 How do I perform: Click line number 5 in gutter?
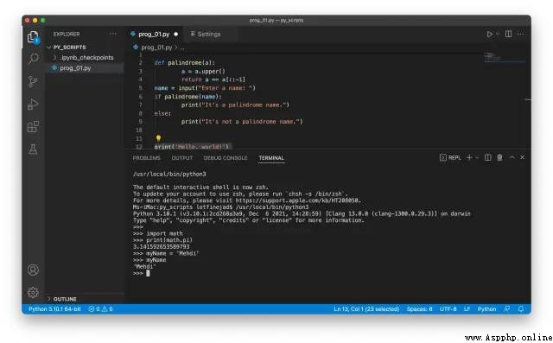(x=140, y=88)
